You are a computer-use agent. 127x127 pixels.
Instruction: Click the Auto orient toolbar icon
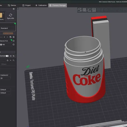(x=89, y=10)
